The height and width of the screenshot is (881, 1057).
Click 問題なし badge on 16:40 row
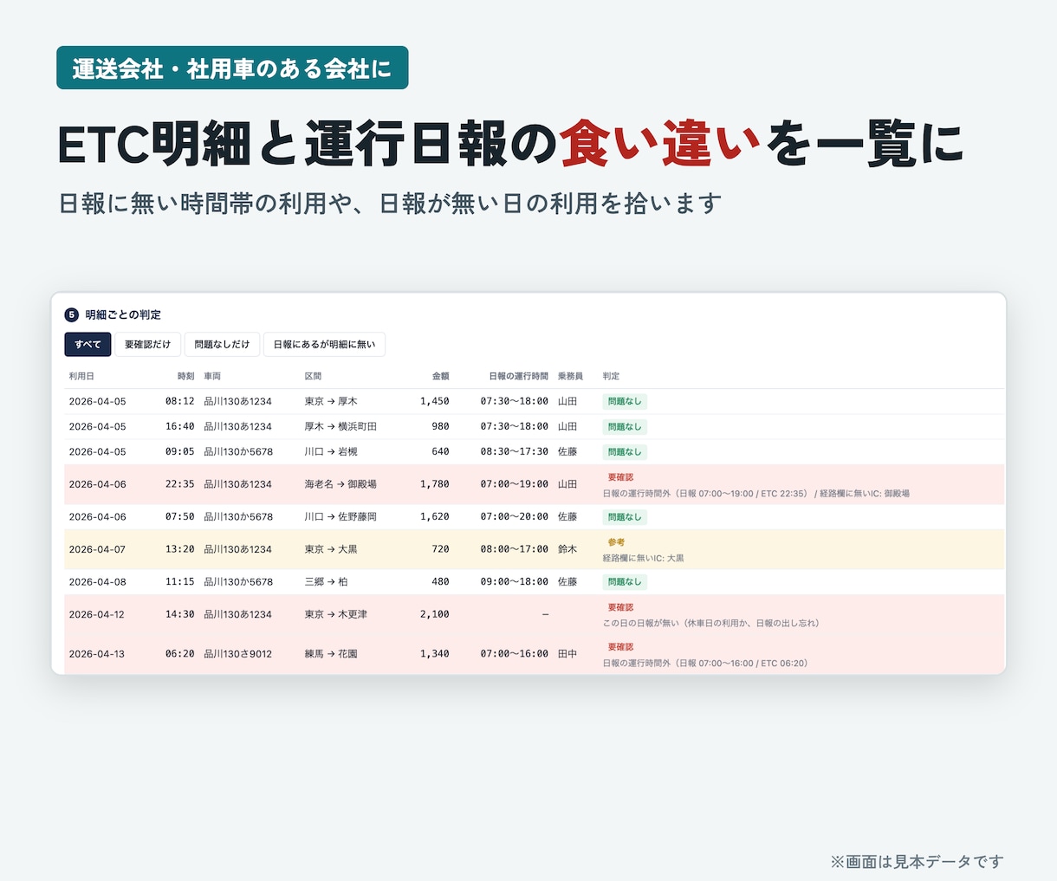[x=625, y=426]
